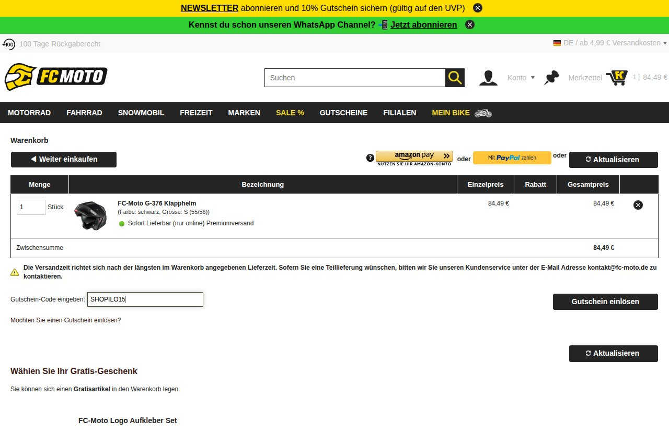This screenshot has height=434, width=669.
Task: Open FREIZEIT menu
Action: pyautogui.click(x=196, y=113)
